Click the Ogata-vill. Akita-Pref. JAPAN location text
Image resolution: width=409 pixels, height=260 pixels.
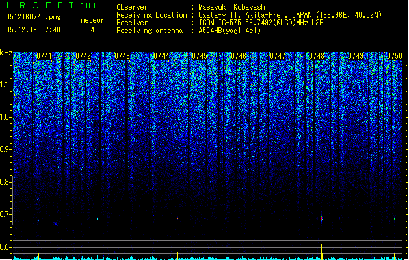[x=290, y=15]
